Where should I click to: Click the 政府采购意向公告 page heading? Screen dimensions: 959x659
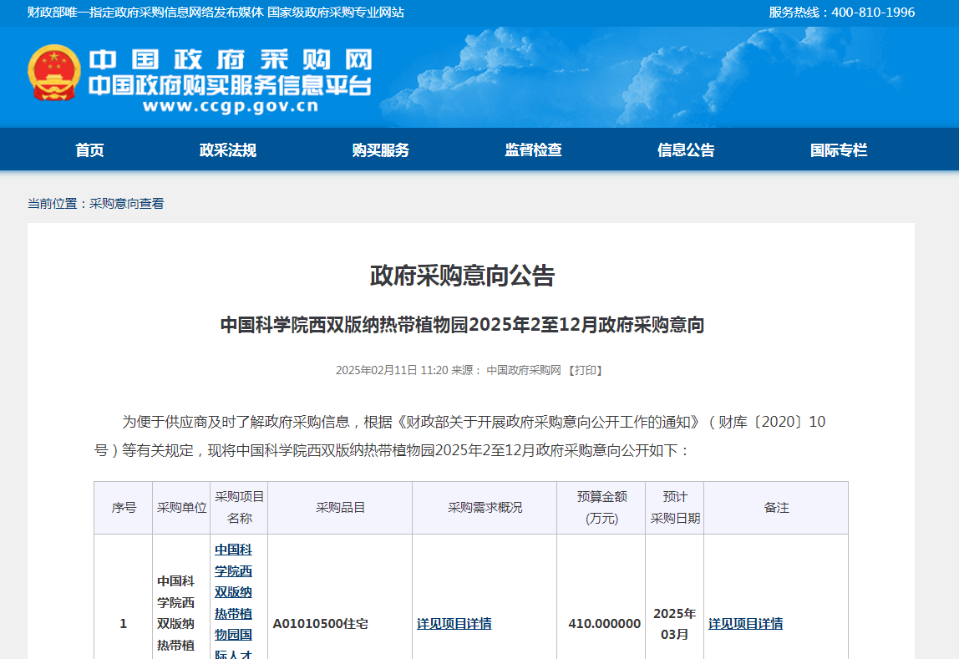[x=462, y=276]
